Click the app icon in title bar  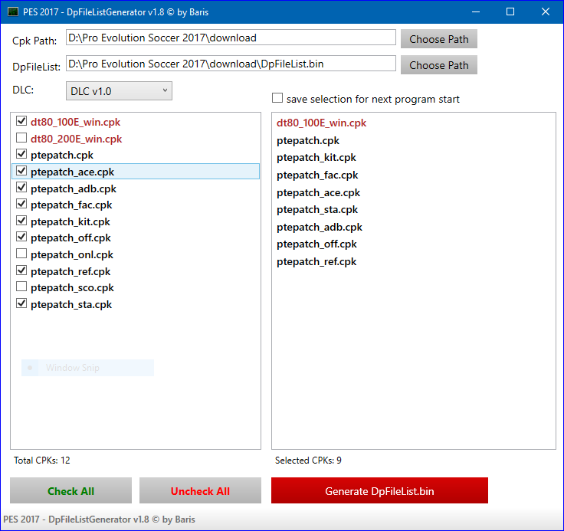(x=13, y=11)
